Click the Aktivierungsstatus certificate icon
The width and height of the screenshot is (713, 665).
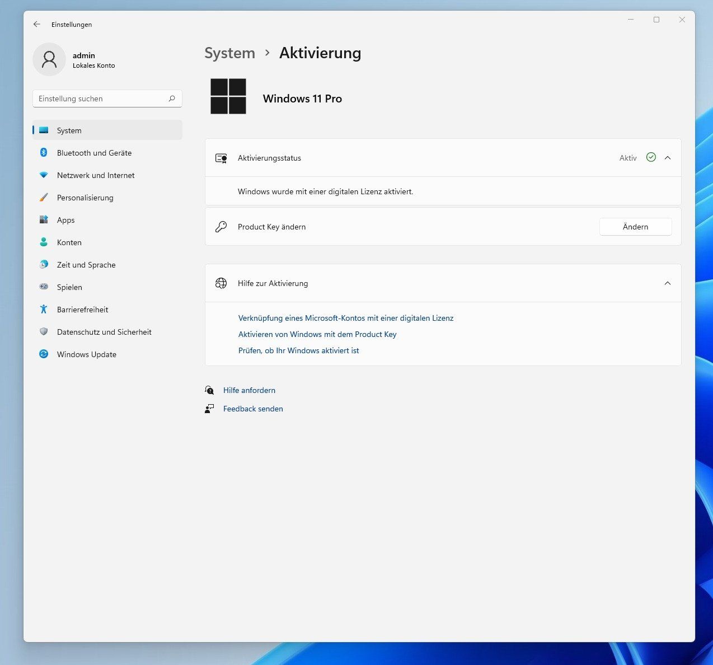pyautogui.click(x=221, y=158)
